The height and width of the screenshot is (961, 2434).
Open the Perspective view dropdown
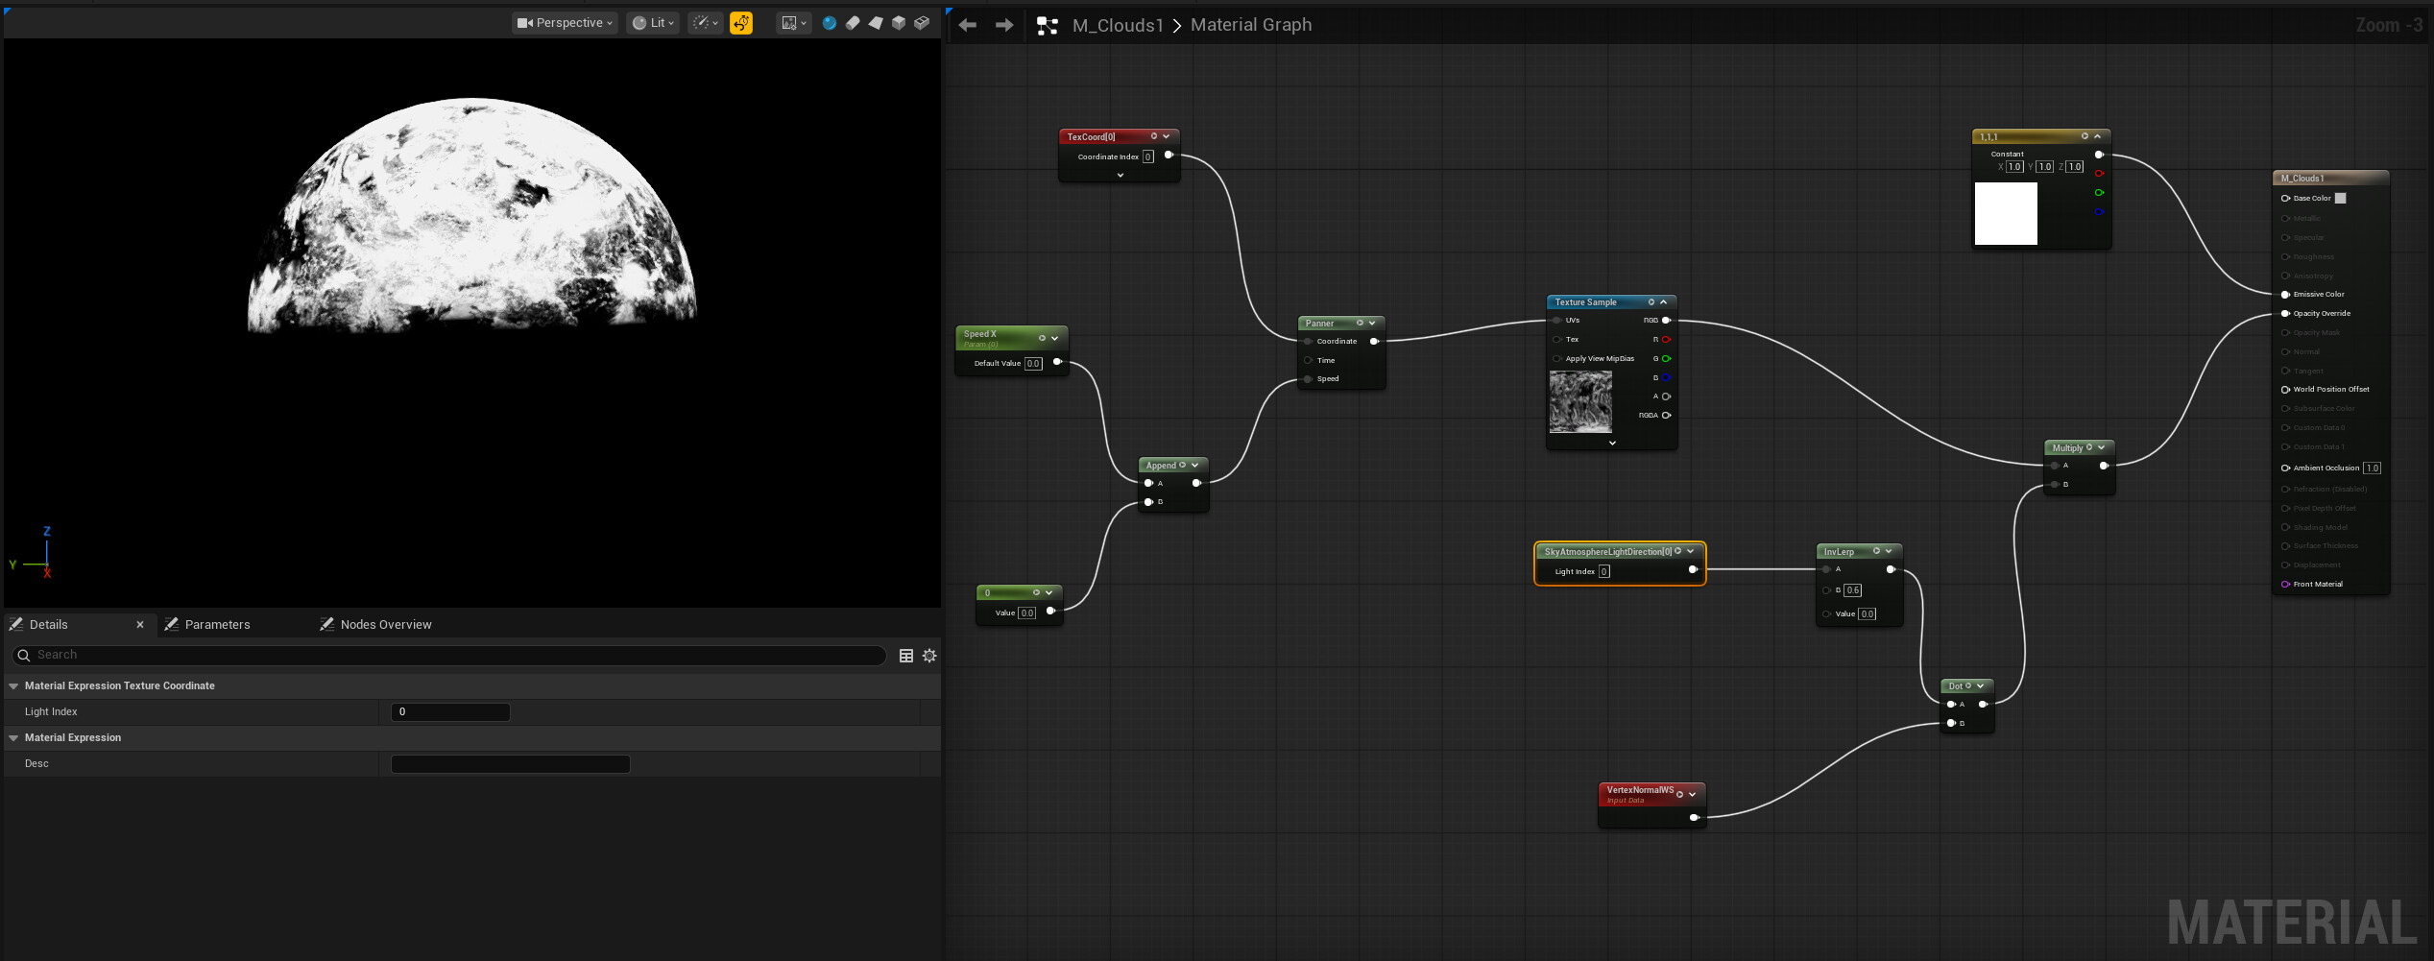tap(565, 23)
